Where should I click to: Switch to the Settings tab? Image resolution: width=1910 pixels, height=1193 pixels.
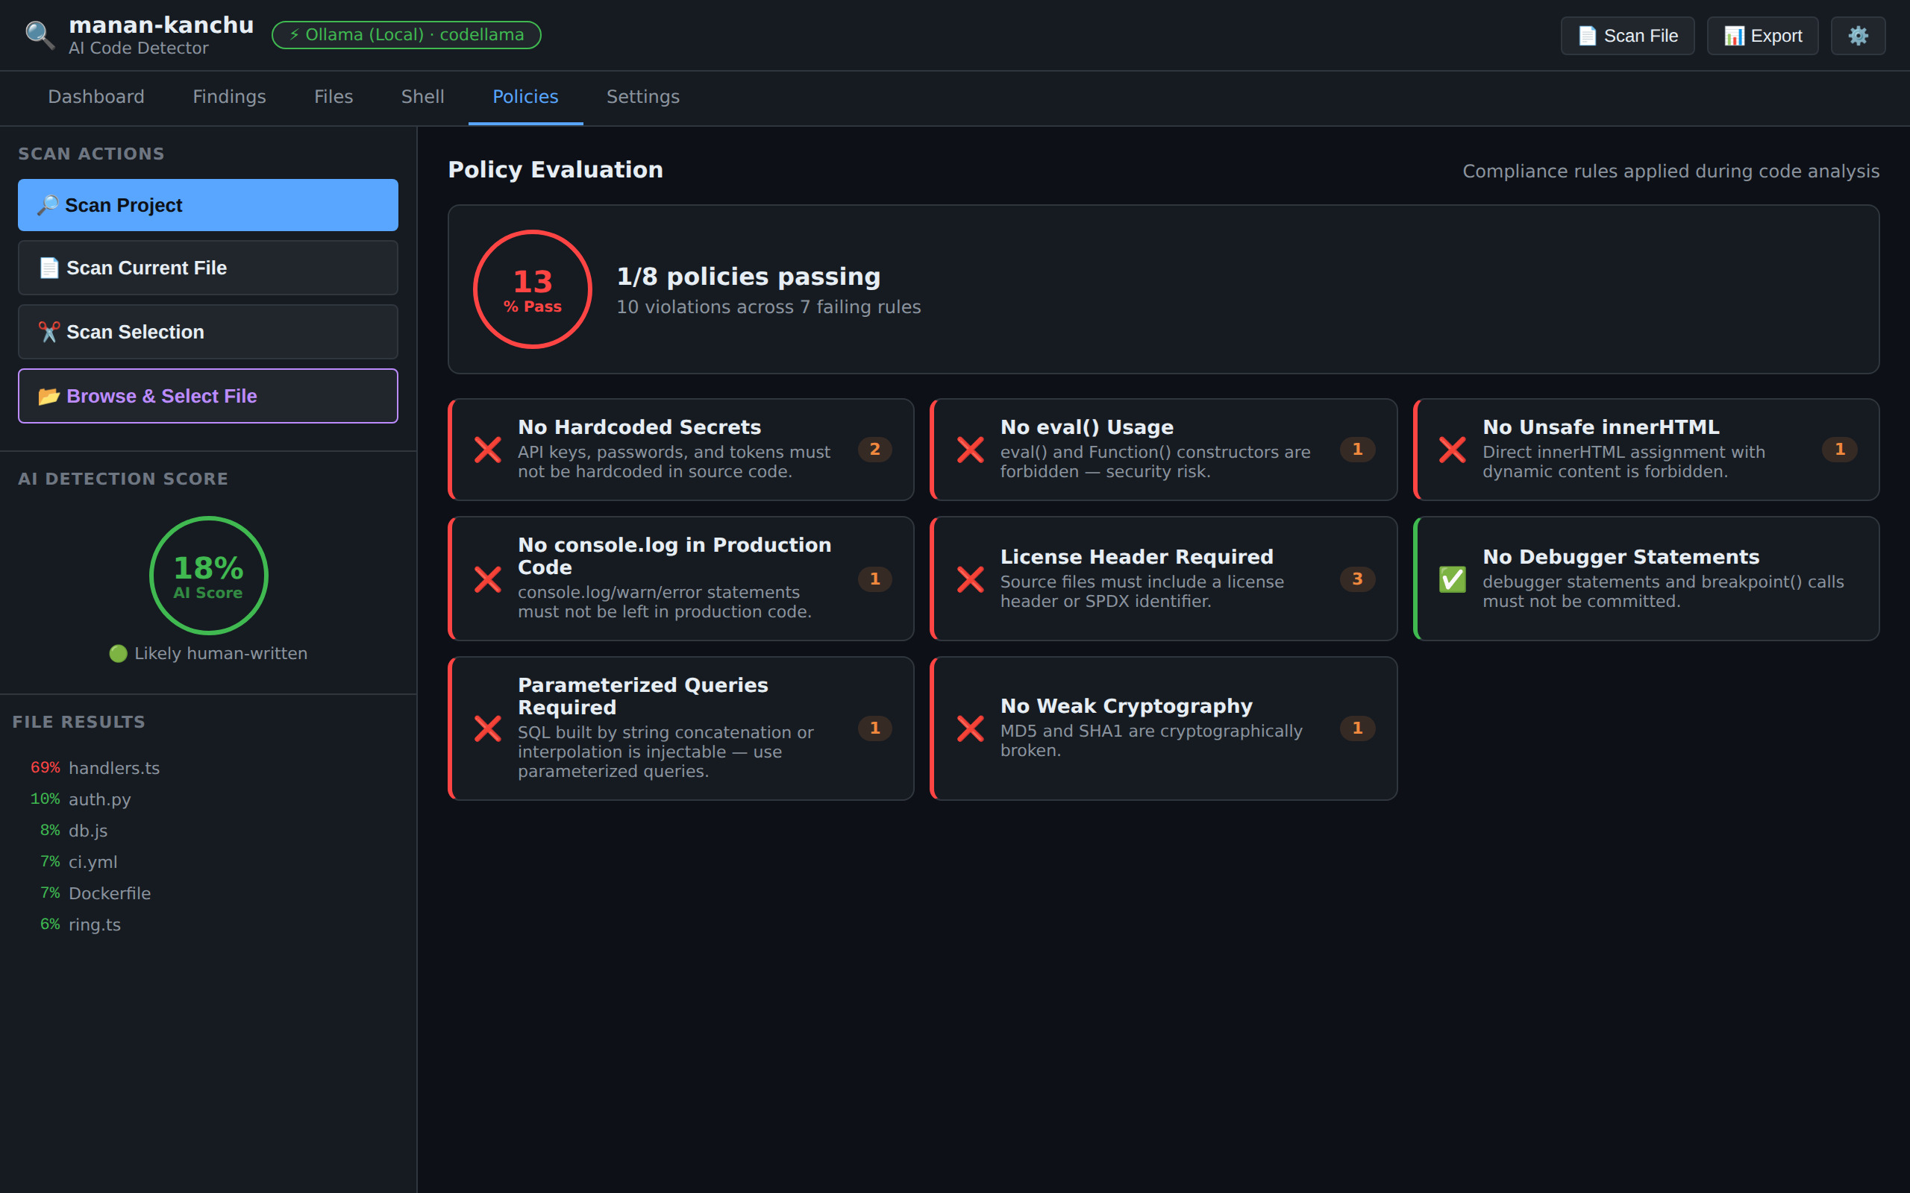(x=642, y=97)
